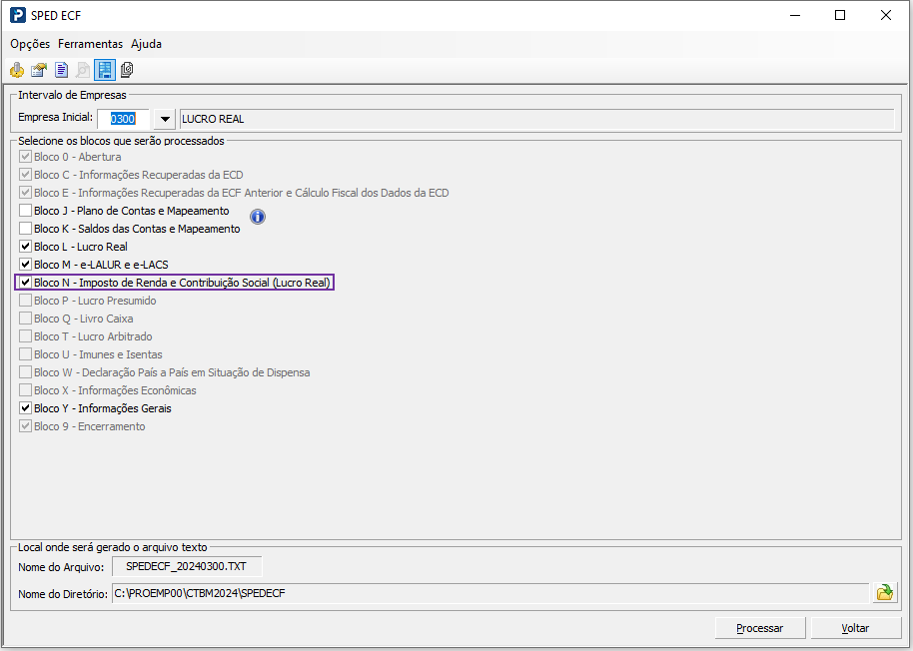Click the folder browse icon next to directory
Image resolution: width=913 pixels, height=651 pixels.
click(884, 593)
